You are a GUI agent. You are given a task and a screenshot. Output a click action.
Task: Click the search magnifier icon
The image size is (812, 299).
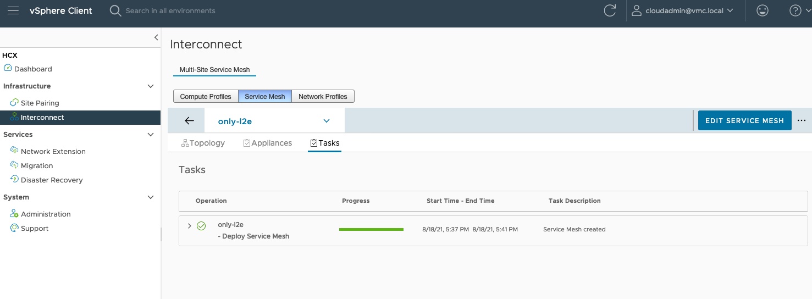click(115, 10)
